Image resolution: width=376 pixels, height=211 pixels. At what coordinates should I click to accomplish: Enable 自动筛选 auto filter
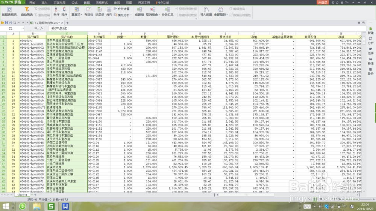click(x=27, y=12)
